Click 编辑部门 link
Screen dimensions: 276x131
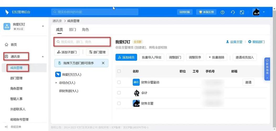pyautogui.click(x=257, y=42)
